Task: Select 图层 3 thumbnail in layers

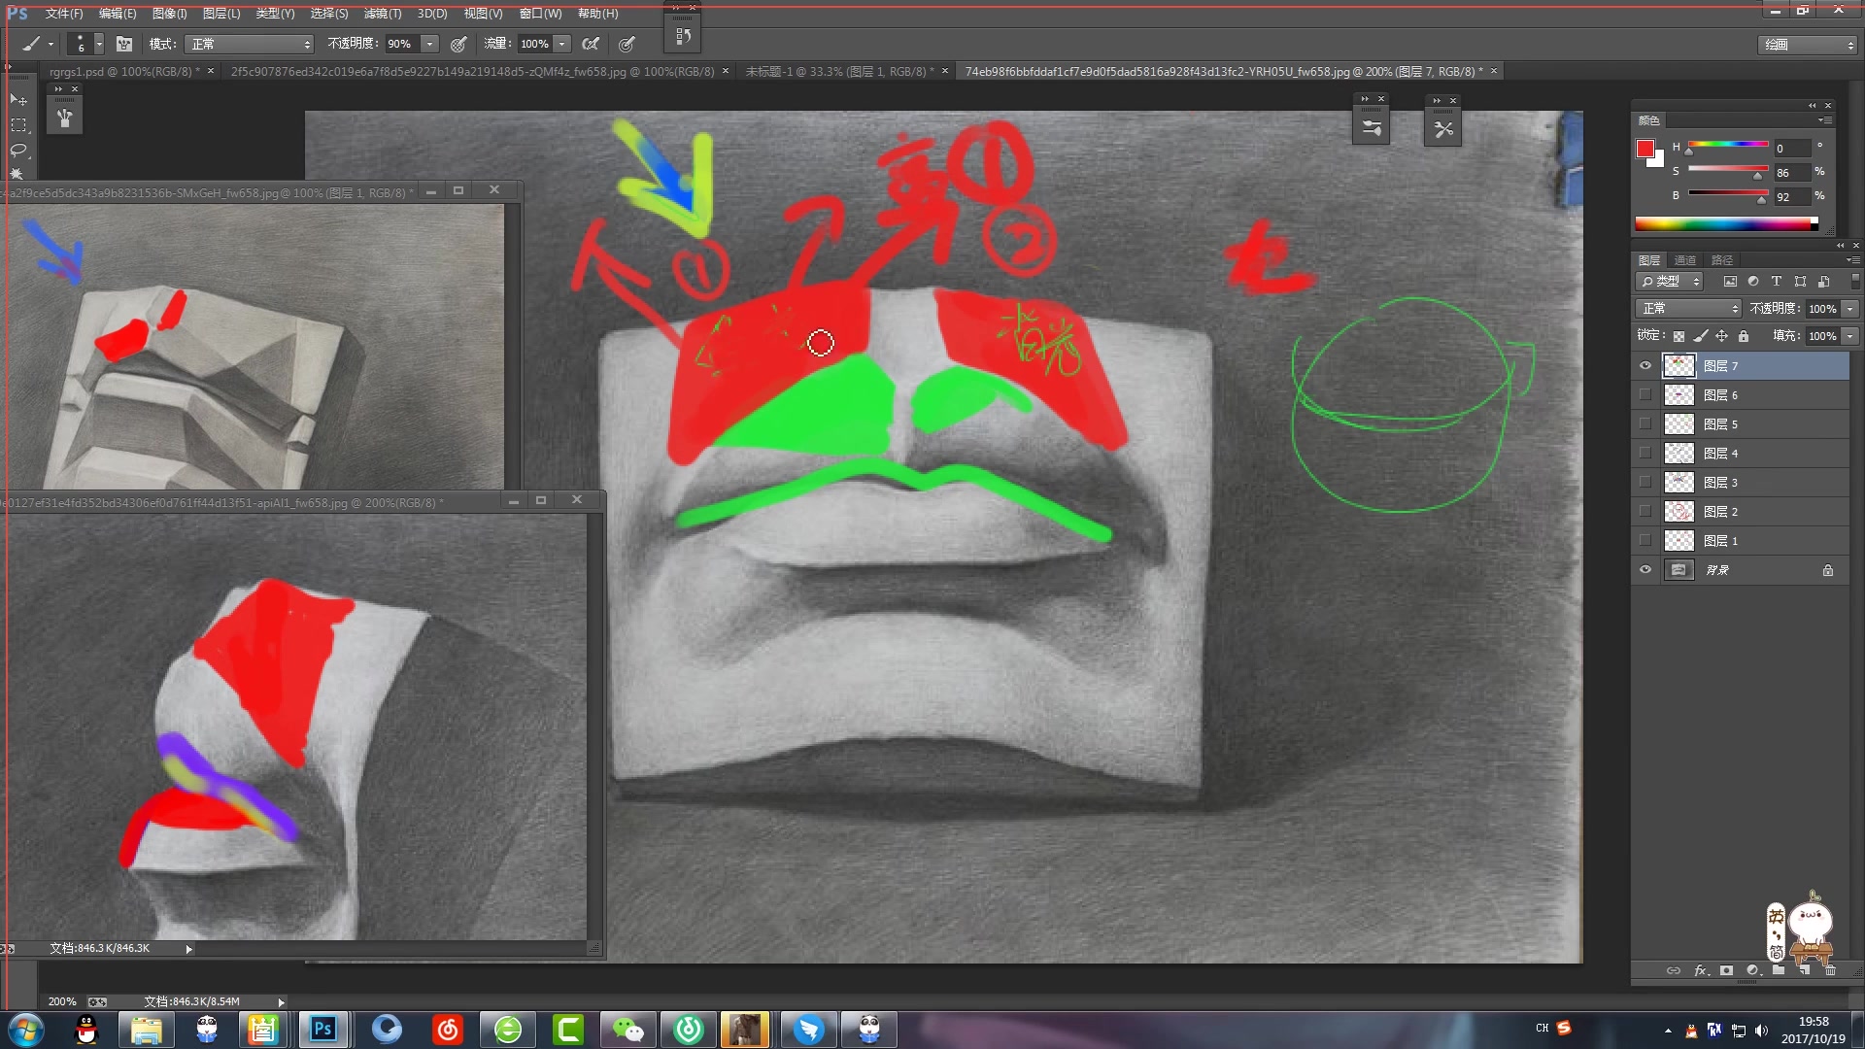Action: (1679, 483)
